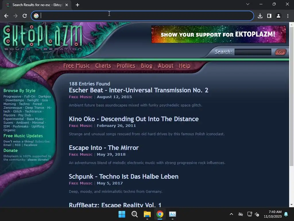This screenshot has width=294, height=221.
Task: Click the OneDrive cloud tray icon
Action: 241,214
